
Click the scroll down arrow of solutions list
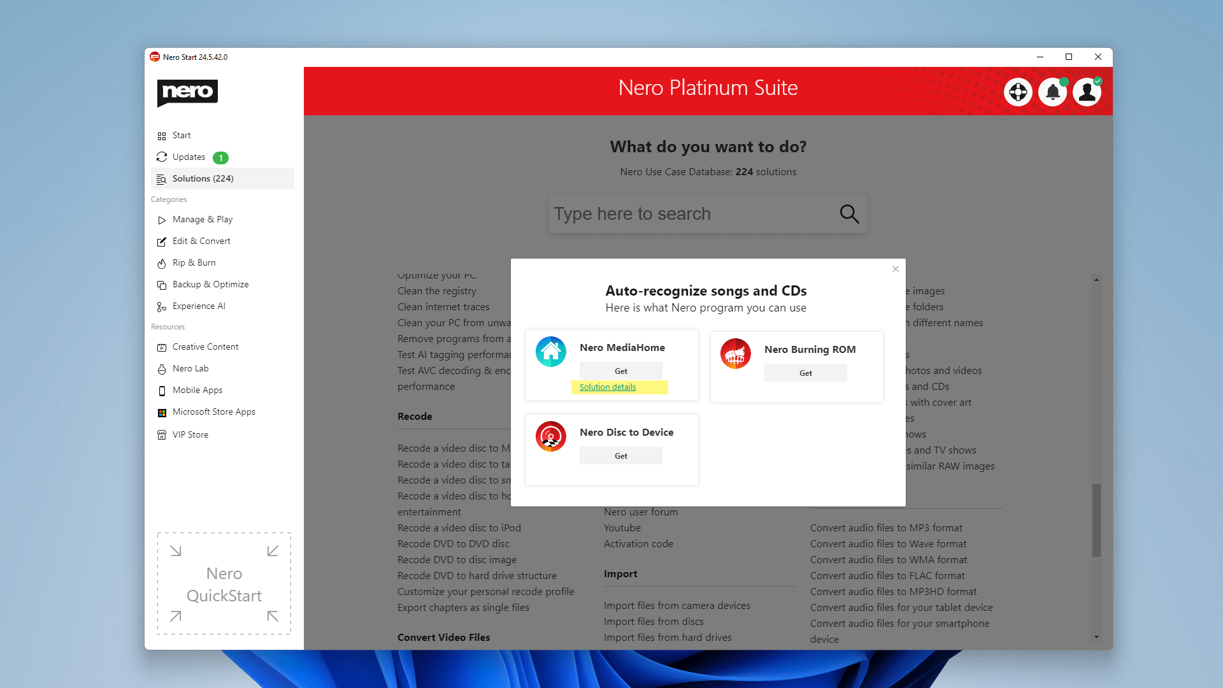(1096, 636)
